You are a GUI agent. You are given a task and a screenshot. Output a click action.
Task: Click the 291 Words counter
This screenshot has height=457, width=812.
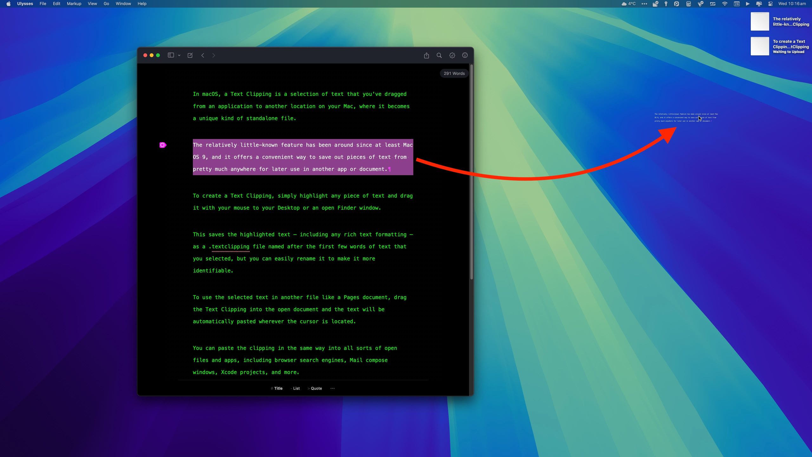[454, 73]
